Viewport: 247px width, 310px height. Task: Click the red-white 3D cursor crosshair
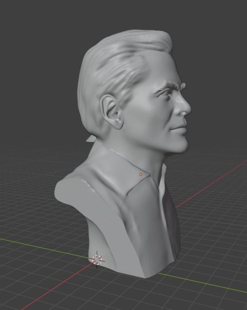[x=97, y=260]
